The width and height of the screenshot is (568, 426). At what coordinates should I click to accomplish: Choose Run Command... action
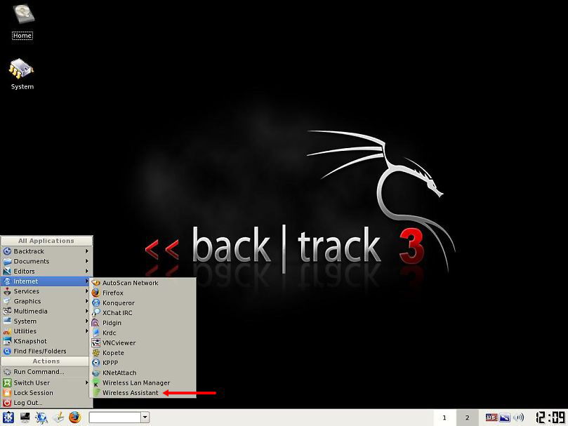coord(46,372)
